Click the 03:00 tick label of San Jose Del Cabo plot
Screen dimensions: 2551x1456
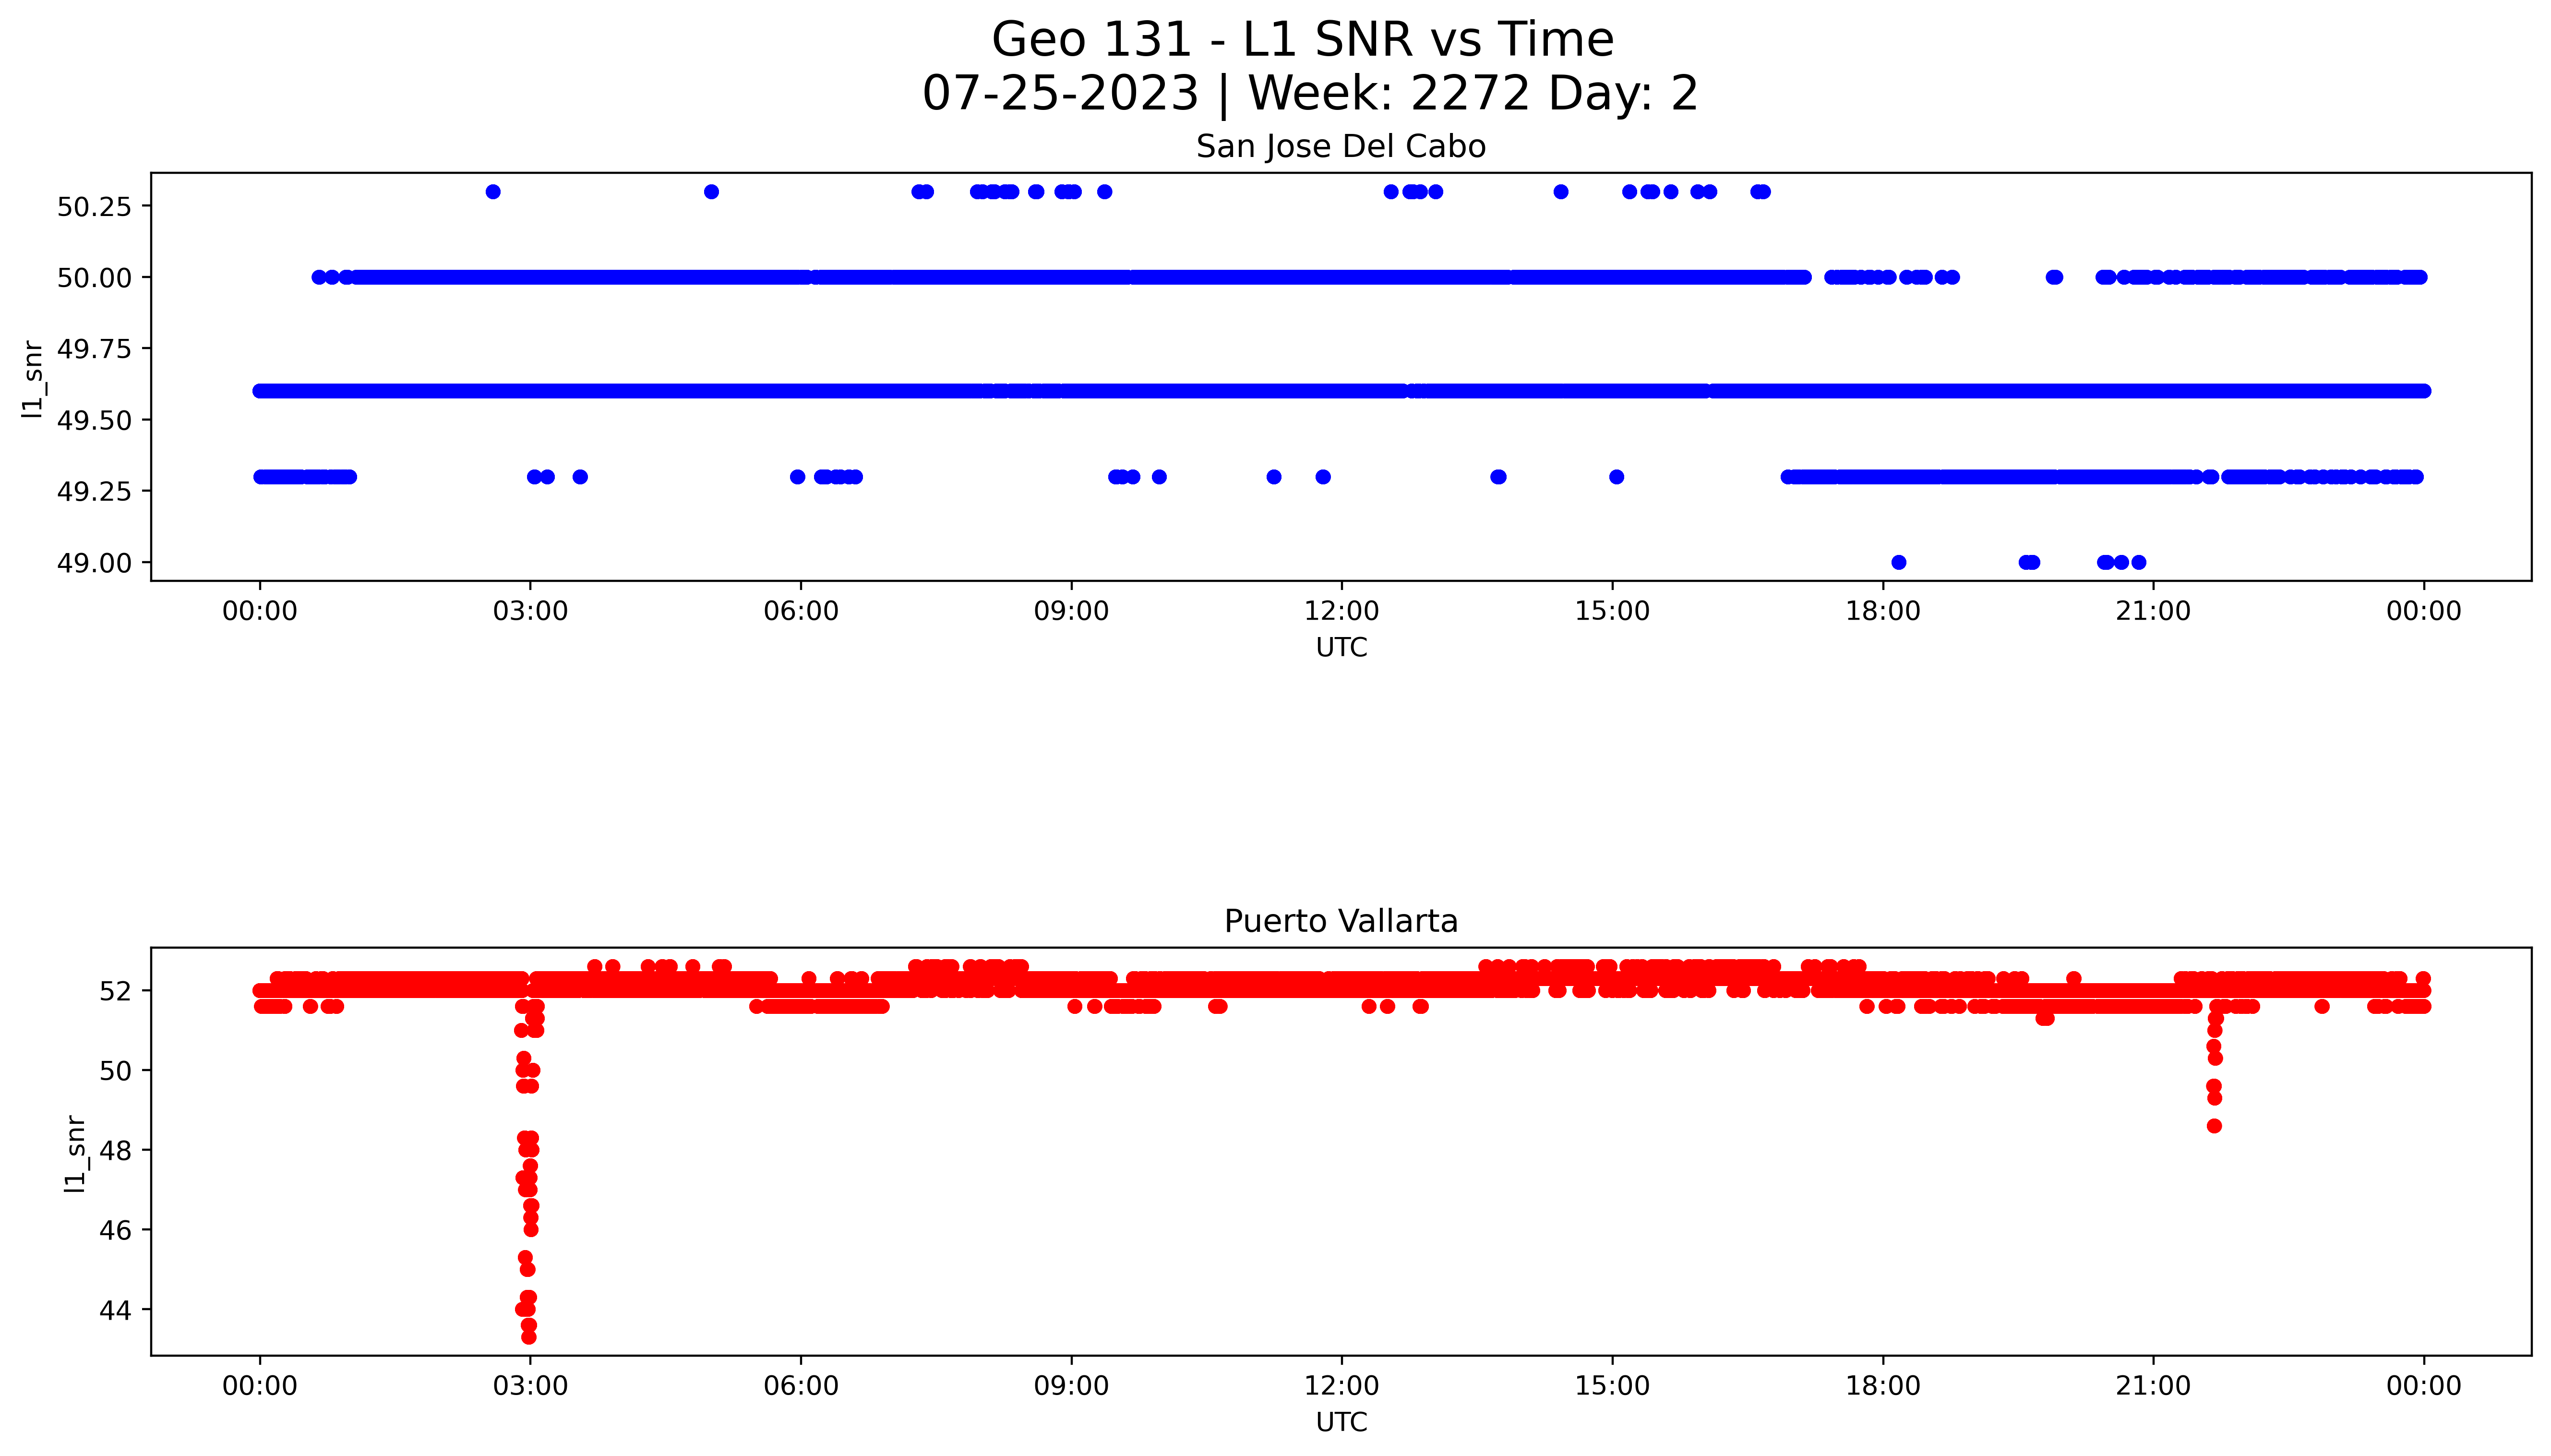coord(530,611)
